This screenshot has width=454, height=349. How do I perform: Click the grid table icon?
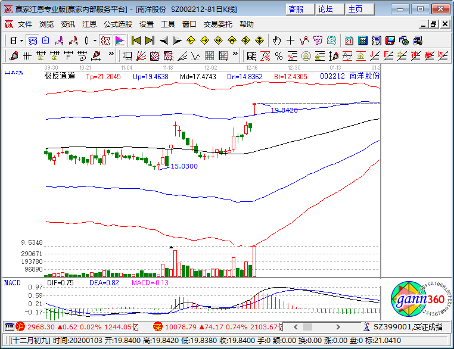coord(209,56)
